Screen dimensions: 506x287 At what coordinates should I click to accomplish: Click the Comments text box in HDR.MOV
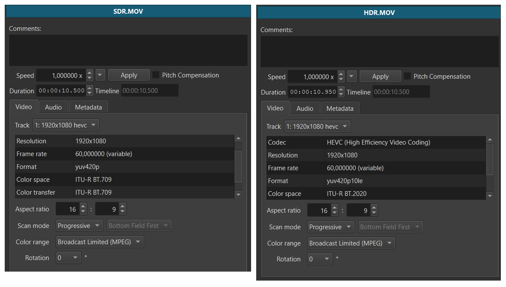pyautogui.click(x=379, y=51)
